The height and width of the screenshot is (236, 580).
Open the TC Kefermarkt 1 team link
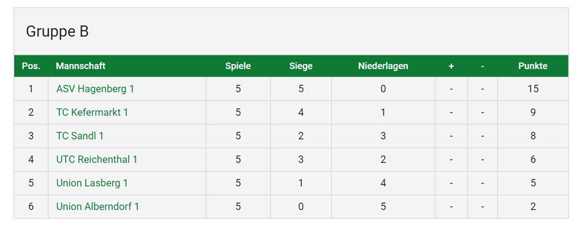[x=92, y=112]
